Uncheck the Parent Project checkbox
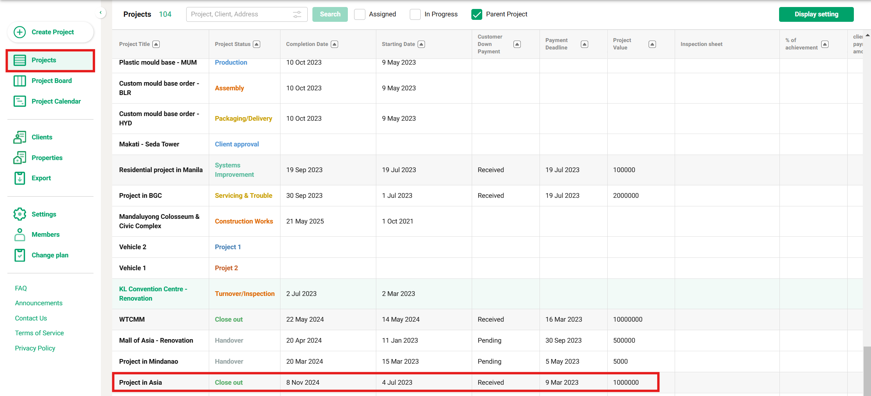The height and width of the screenshot is (396, 871). coord(477,14)
